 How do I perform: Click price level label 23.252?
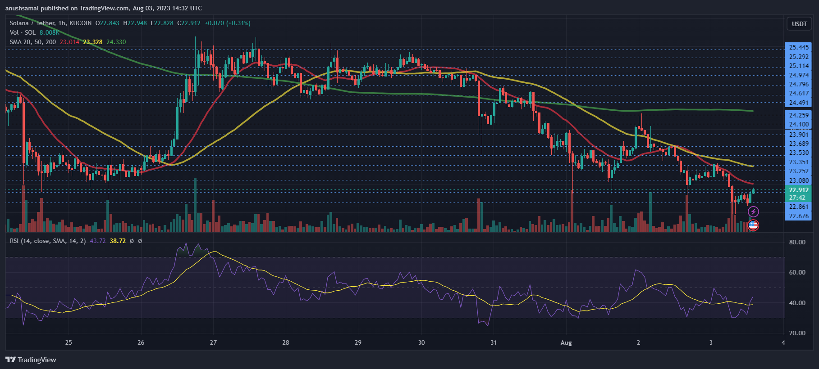coord(799,171)
